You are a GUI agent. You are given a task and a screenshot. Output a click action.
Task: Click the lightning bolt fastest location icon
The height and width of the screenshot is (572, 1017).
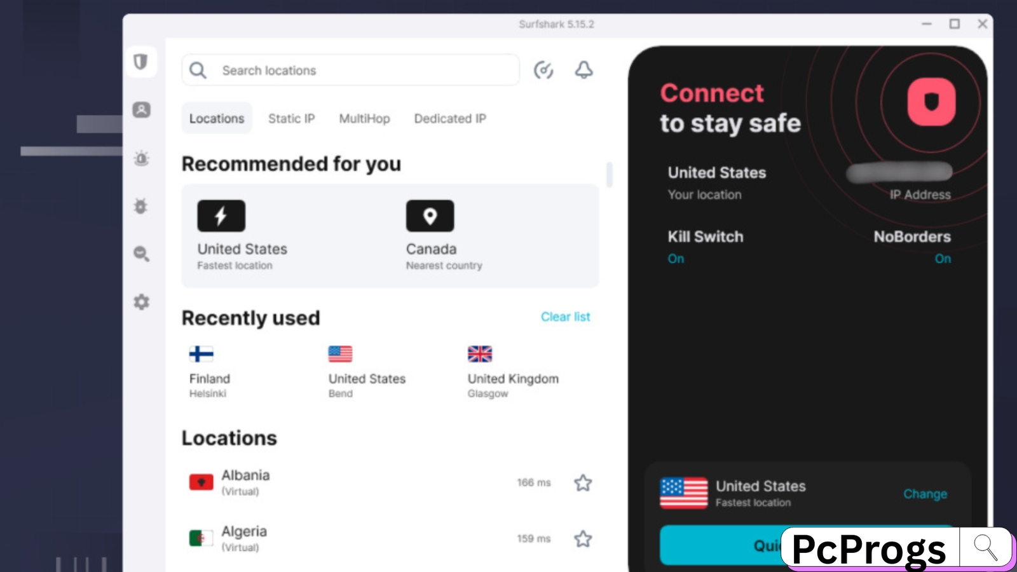tap(221, 216)
